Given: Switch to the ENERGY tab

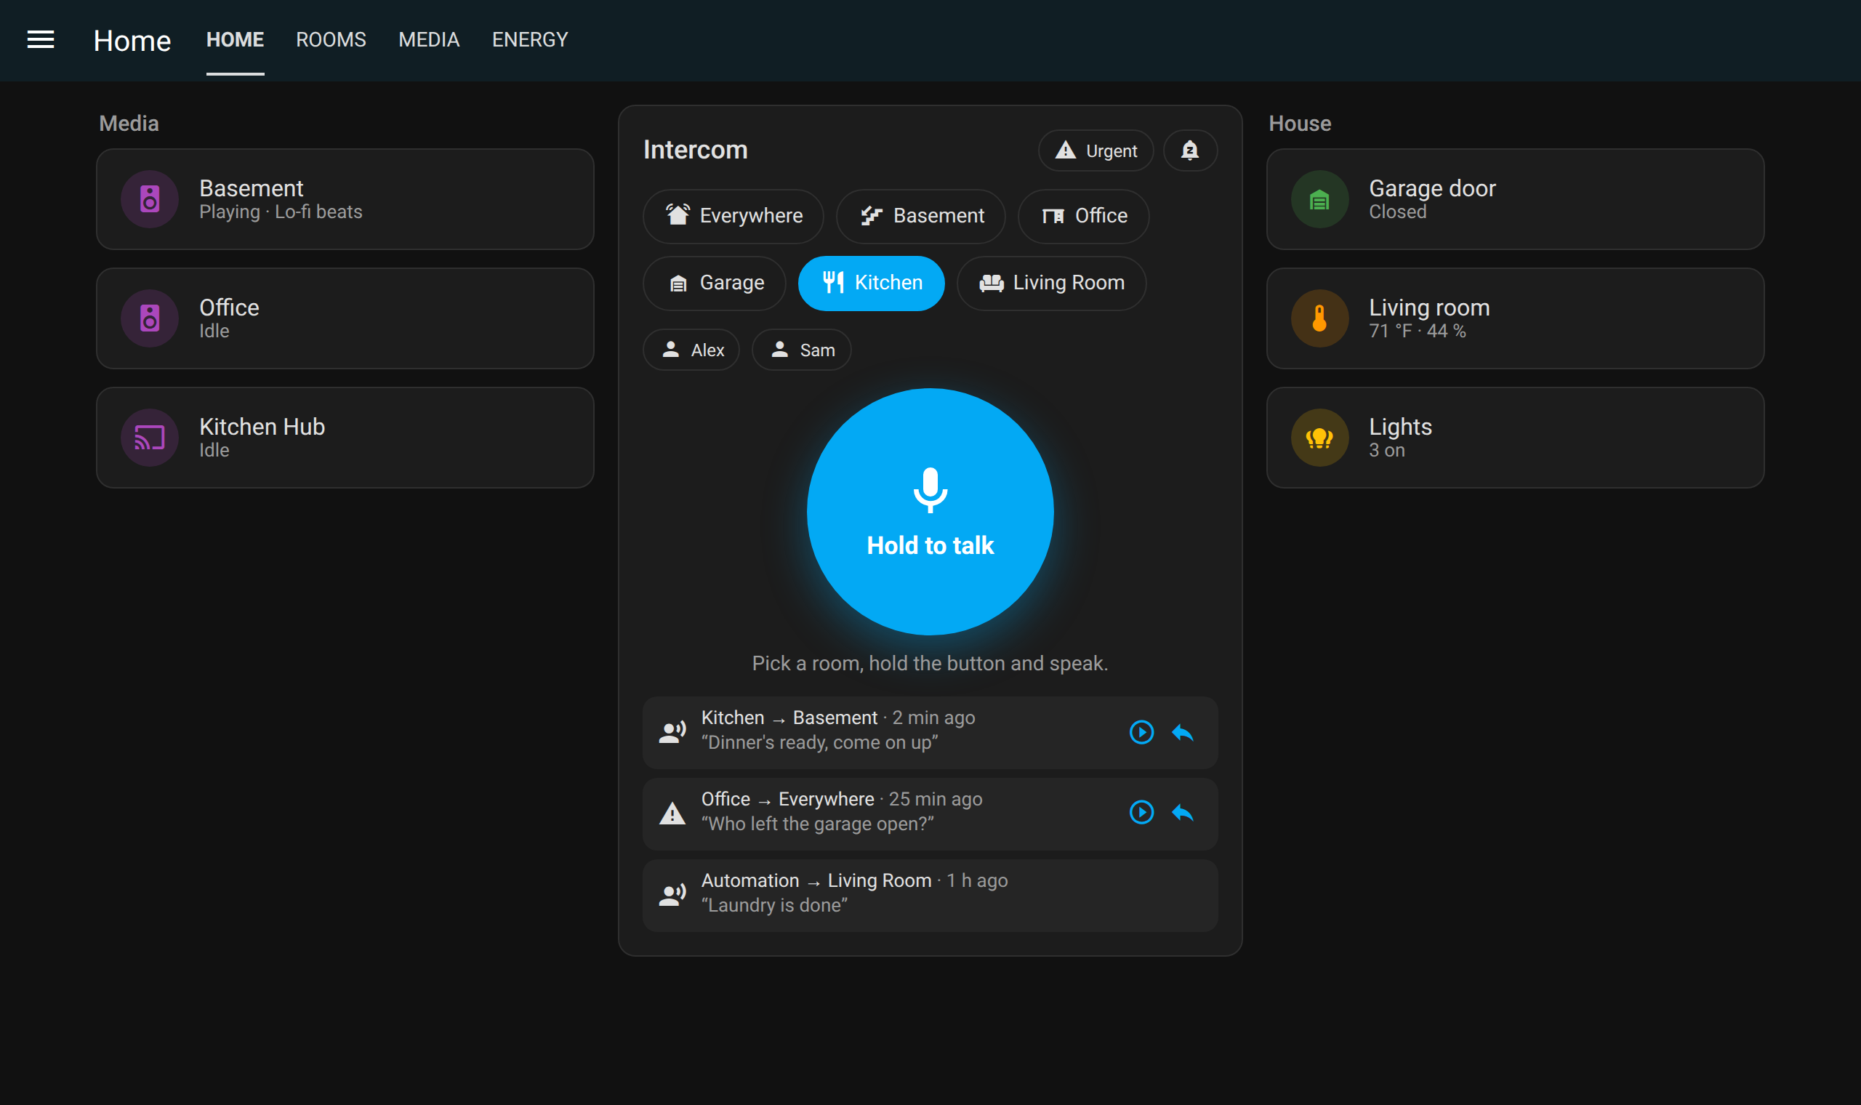Looking at the screenshot, I should tap(530, 39).
